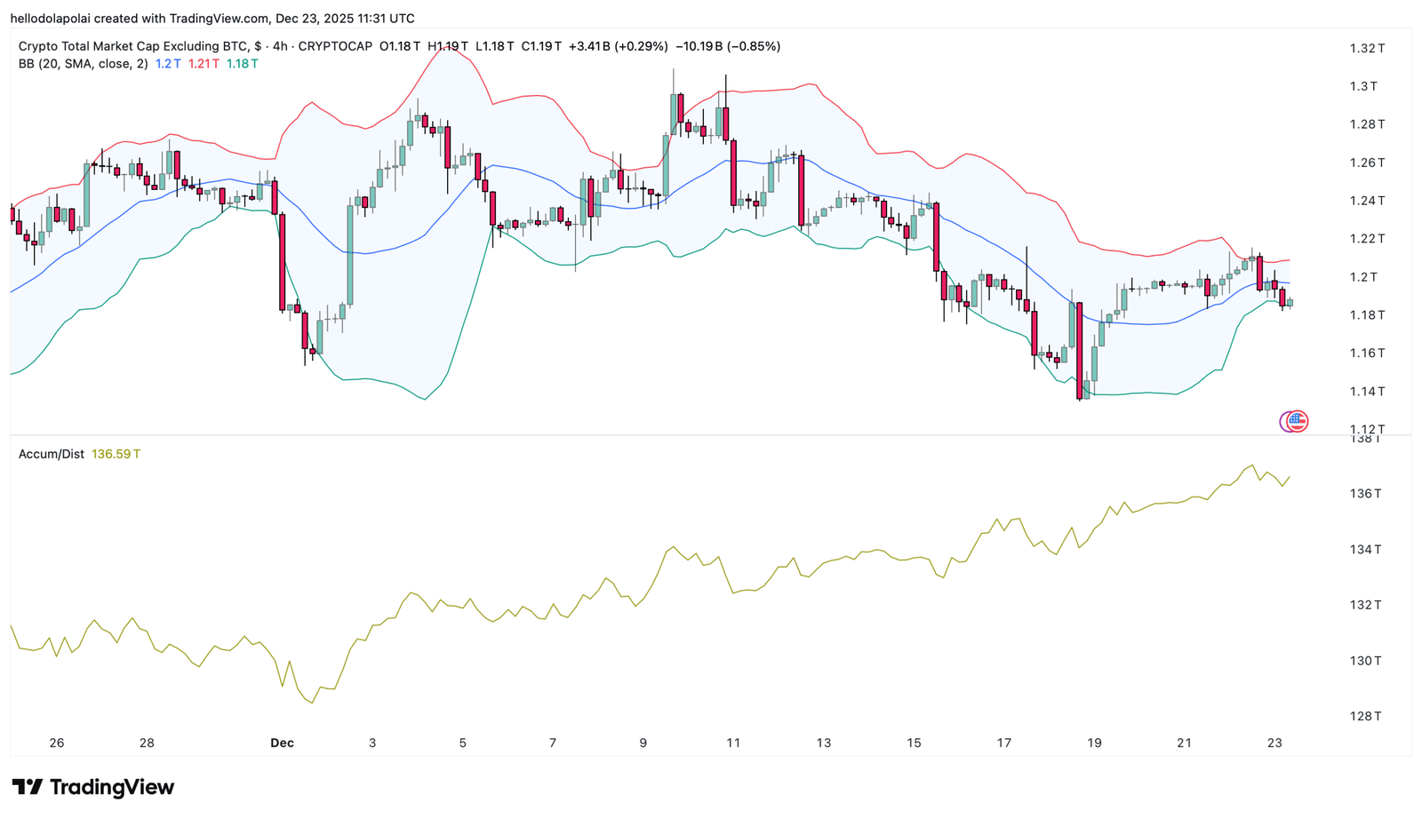Click the TradingView logo at bottom left
Screen dimensions: 1422x818
tap(93, 787)
